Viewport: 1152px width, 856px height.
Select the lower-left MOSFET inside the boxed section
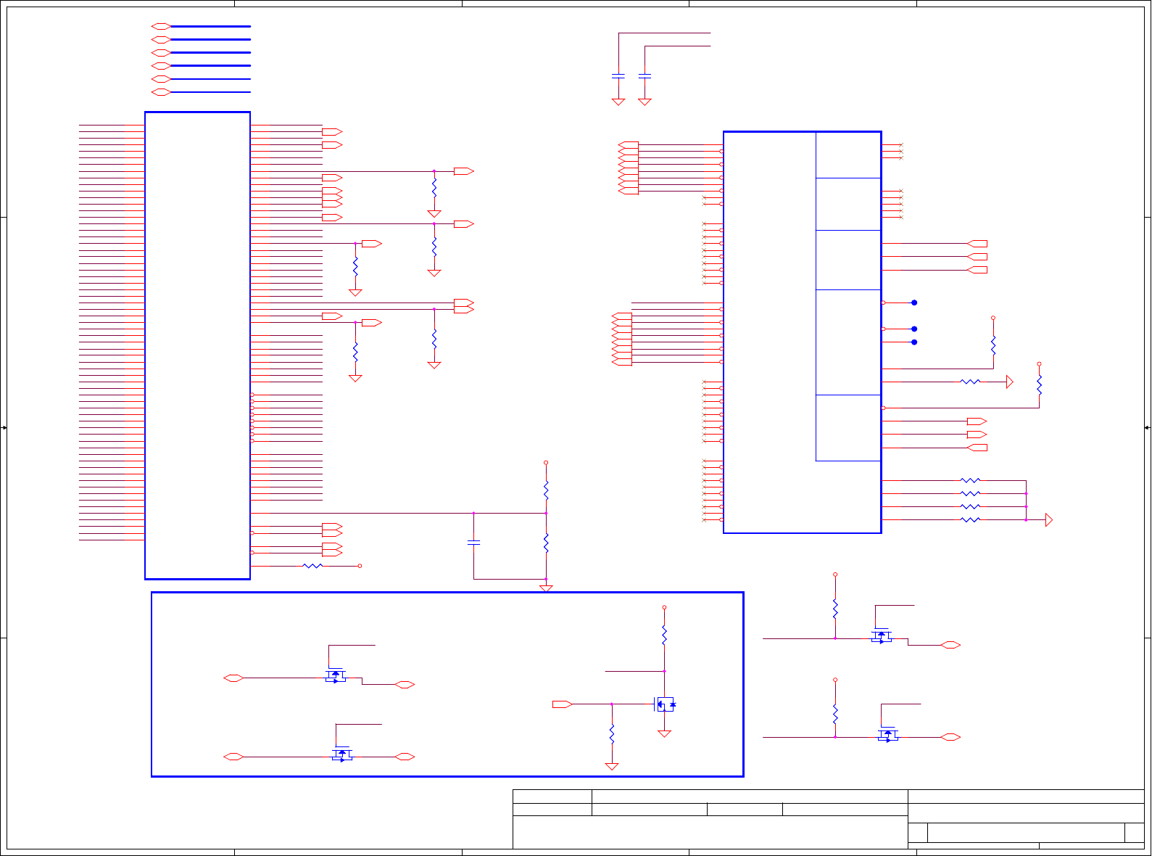point(342,754)
